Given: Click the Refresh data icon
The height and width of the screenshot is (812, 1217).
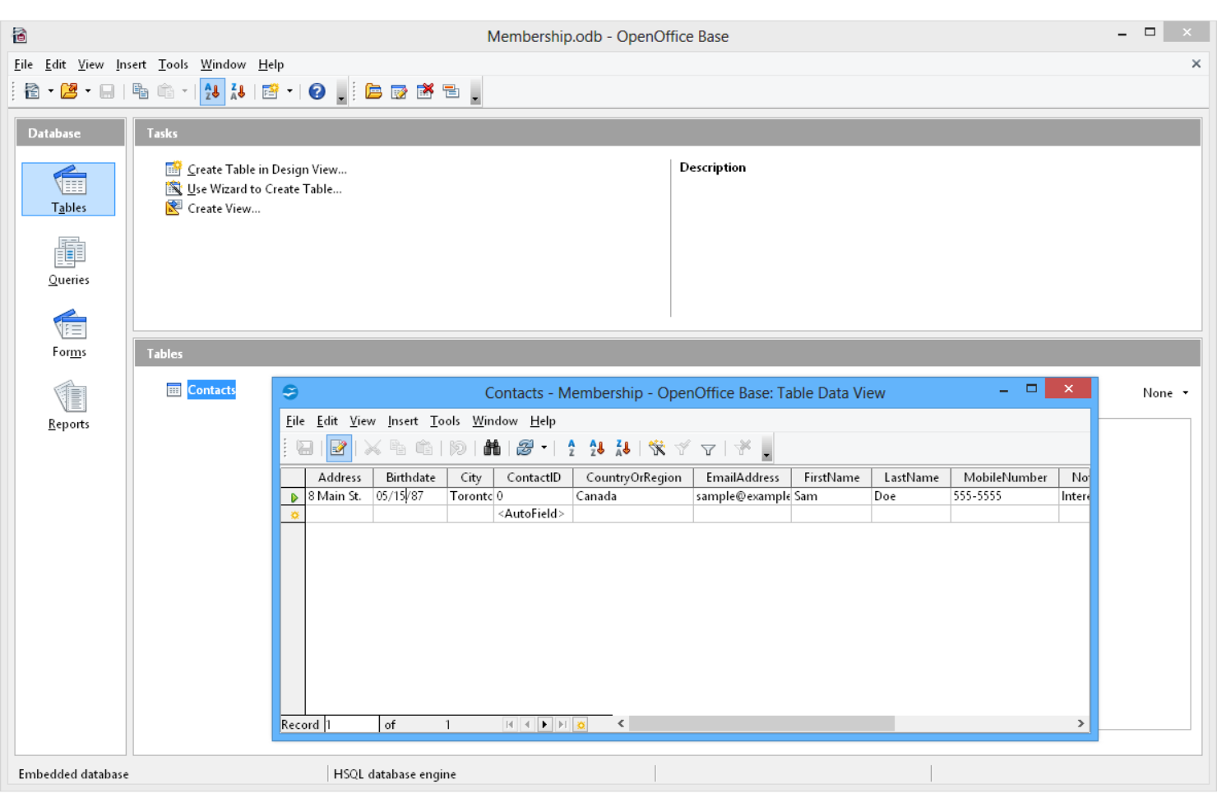Looking at the screenshot, I should point(527,448).
